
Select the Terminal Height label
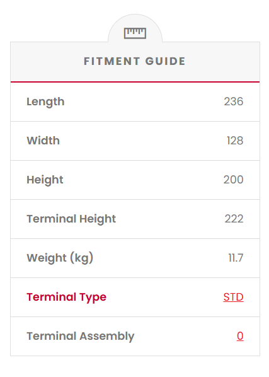71,219
